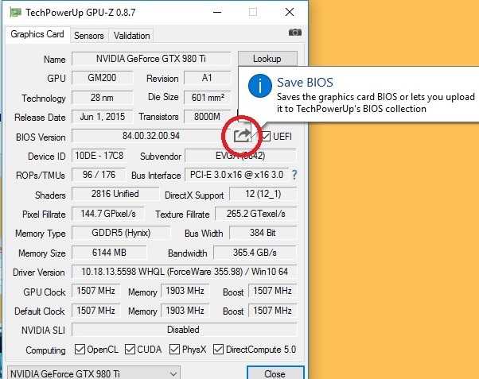Click the GPU Clock row Memory 1903 MHz
This screenshot has width=479, height=379.
[185, 291]
